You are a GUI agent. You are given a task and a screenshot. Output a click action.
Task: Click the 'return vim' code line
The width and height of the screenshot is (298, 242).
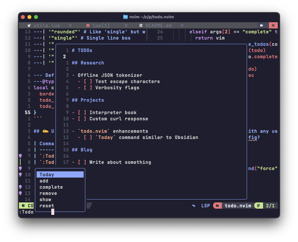click(x=210, y=38)
